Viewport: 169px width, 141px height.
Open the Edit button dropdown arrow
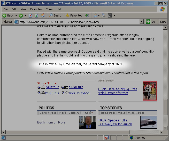pos(114,15)
